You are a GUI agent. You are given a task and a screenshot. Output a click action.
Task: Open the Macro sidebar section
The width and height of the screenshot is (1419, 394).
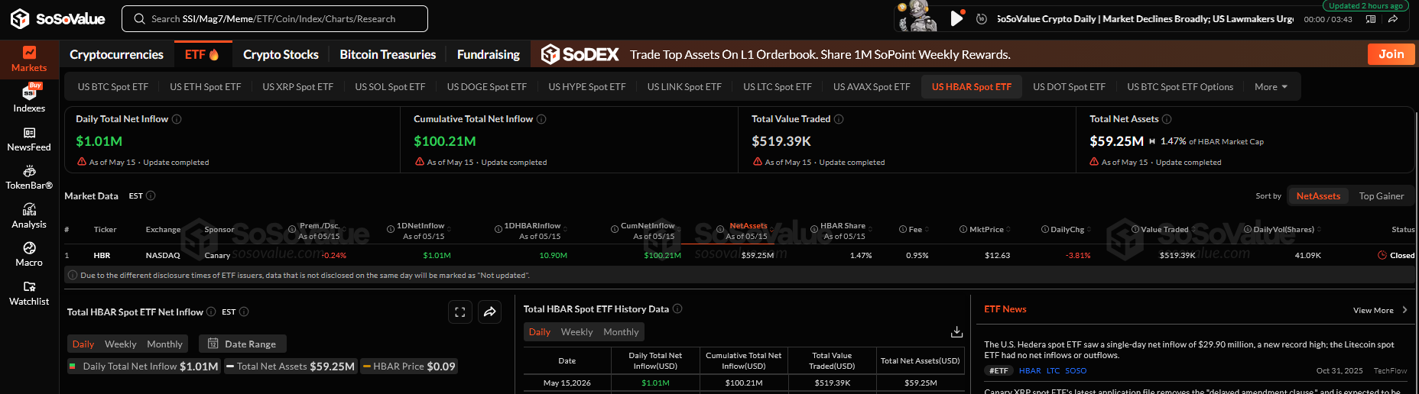pyautogui.click(x=29, y=255)
